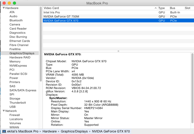Screen dimensions: 194x134
Task: Go to ekital's MacBook Pro in path bar
Action: [x=23, y=131]
